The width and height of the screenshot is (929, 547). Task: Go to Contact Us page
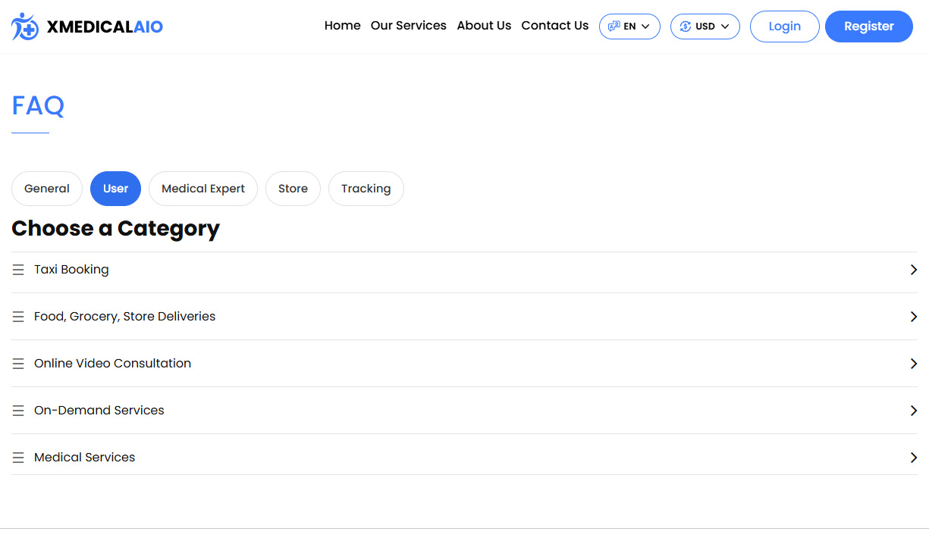click(554, 26)
